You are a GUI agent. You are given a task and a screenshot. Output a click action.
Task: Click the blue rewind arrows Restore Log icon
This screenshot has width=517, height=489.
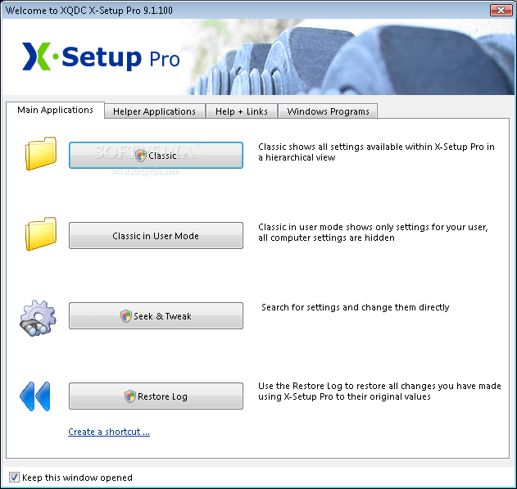click(35, 396)
